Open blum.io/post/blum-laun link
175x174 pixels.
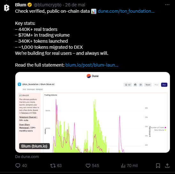click(92, 65)
